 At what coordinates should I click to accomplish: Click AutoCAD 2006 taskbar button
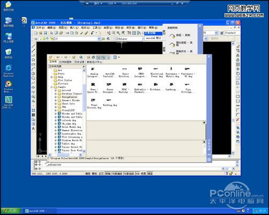(40, 211)
